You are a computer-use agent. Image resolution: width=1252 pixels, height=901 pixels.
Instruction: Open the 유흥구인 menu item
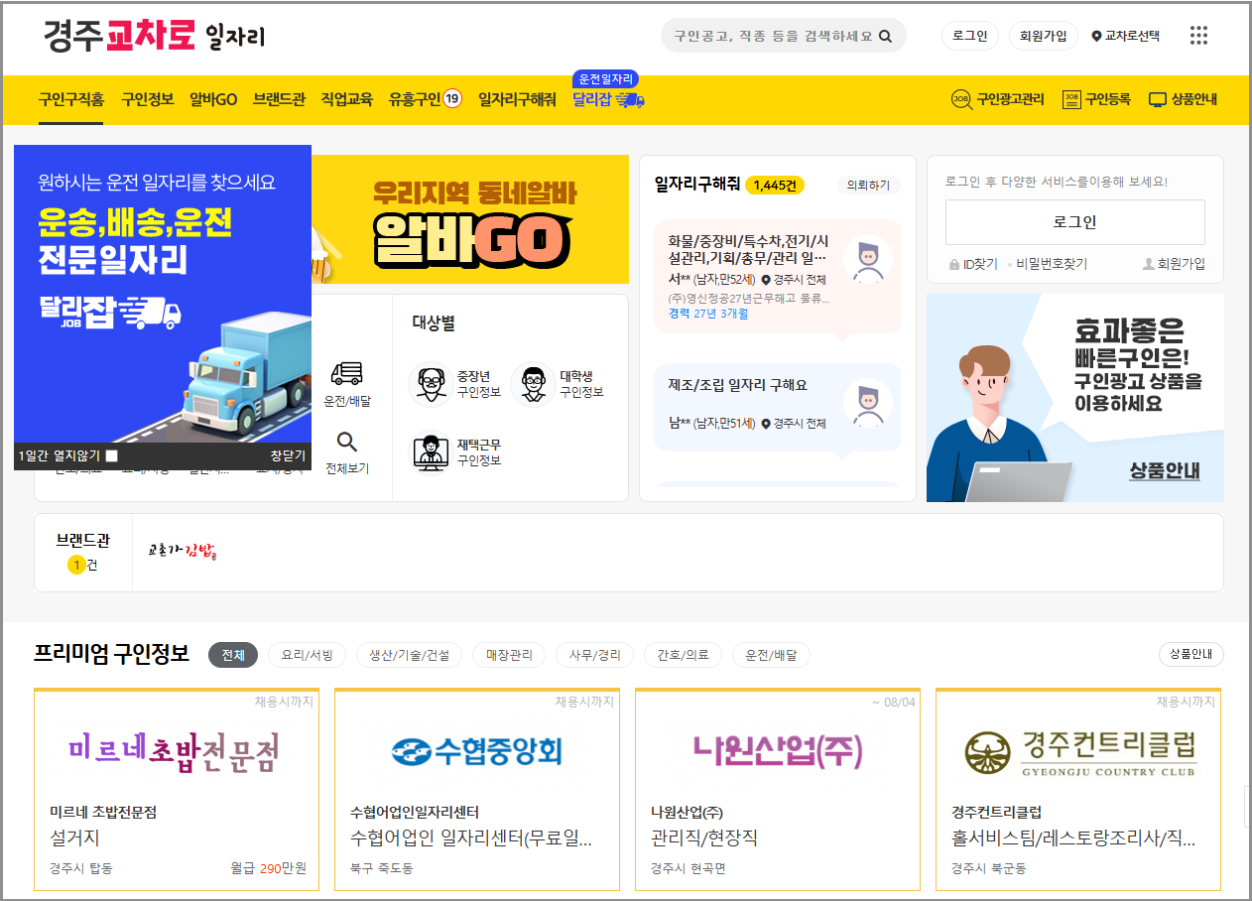tap(418, 99)
